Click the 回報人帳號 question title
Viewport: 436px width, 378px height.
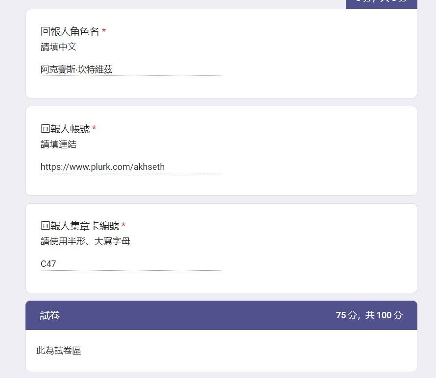click(x=65, y=129)
